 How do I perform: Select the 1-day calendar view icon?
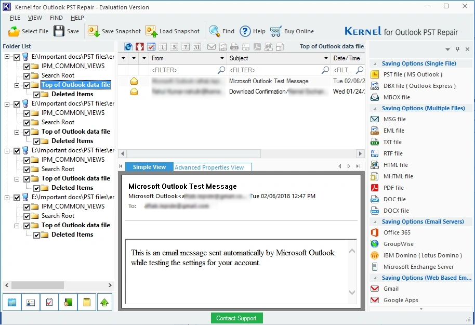click(x=163, y=47)
